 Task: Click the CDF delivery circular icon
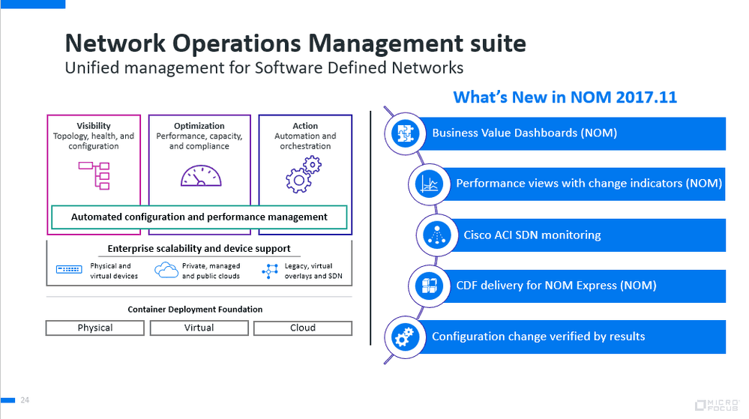(430, 286)
